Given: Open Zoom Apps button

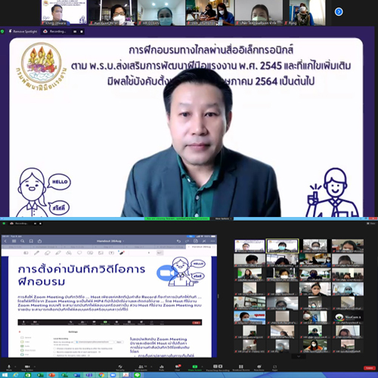Looking at the screenshot, I should pyautogui.click(x=274, y=367).
